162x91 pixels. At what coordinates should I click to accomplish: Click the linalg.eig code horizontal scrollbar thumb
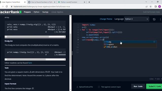pos(28,37)
